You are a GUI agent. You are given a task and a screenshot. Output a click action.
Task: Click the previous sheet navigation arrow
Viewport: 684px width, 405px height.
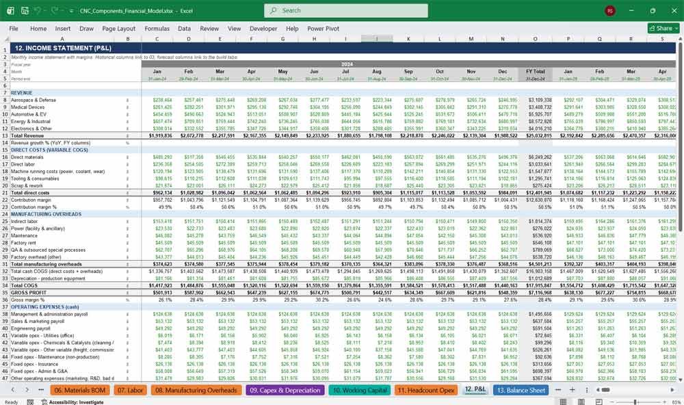(x=12, y=390)
